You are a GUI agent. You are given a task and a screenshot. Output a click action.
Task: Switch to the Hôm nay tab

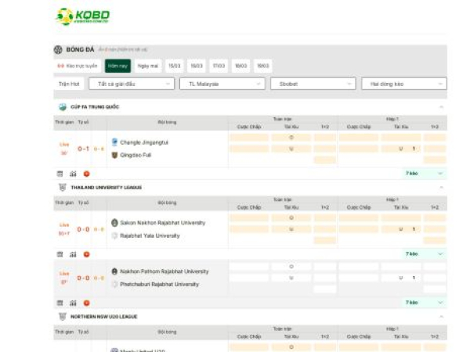pyautogui.click(x=117, y=66)
